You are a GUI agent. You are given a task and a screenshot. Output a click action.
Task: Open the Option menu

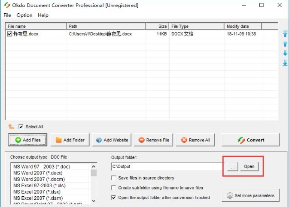coord(24,15)
